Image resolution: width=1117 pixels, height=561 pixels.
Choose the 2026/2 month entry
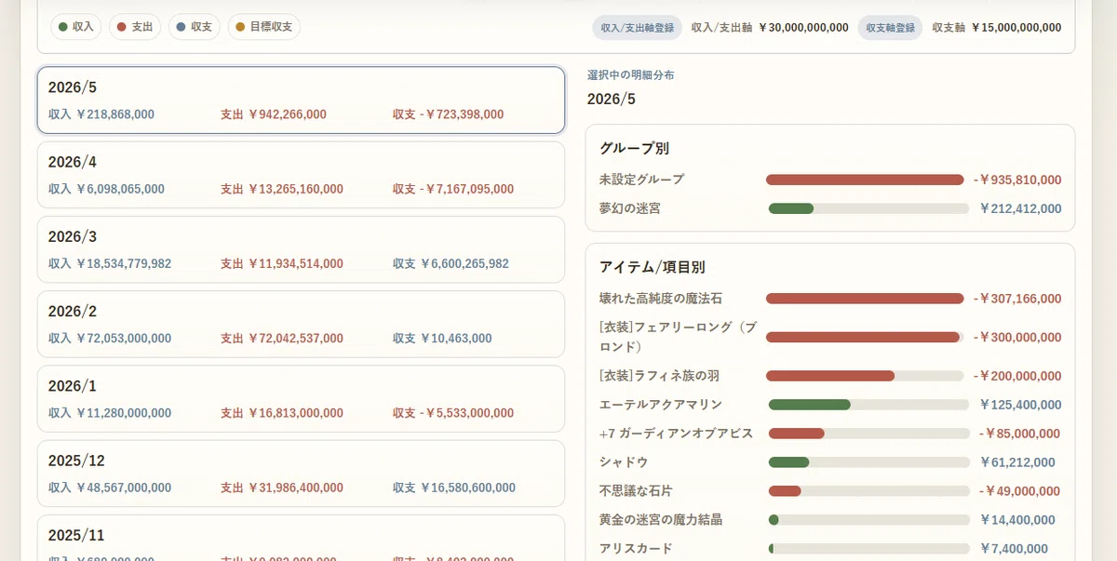coord(301,324)
